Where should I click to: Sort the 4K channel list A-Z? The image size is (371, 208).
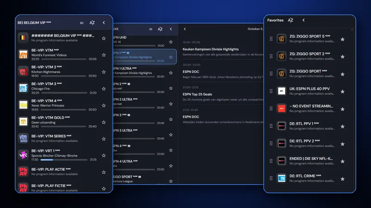point(160,29)
